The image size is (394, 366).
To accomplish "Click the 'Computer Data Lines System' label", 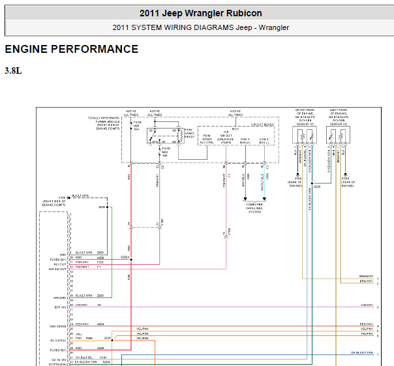I will click(254, 208).
